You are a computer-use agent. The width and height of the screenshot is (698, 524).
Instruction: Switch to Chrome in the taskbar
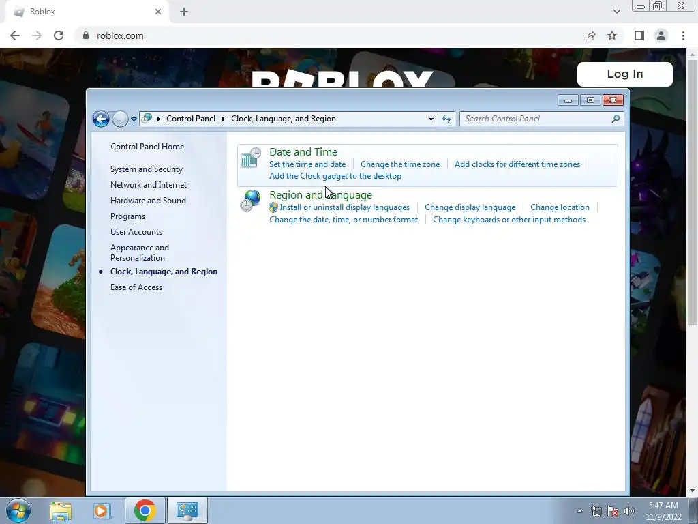[x=145, y=510]
